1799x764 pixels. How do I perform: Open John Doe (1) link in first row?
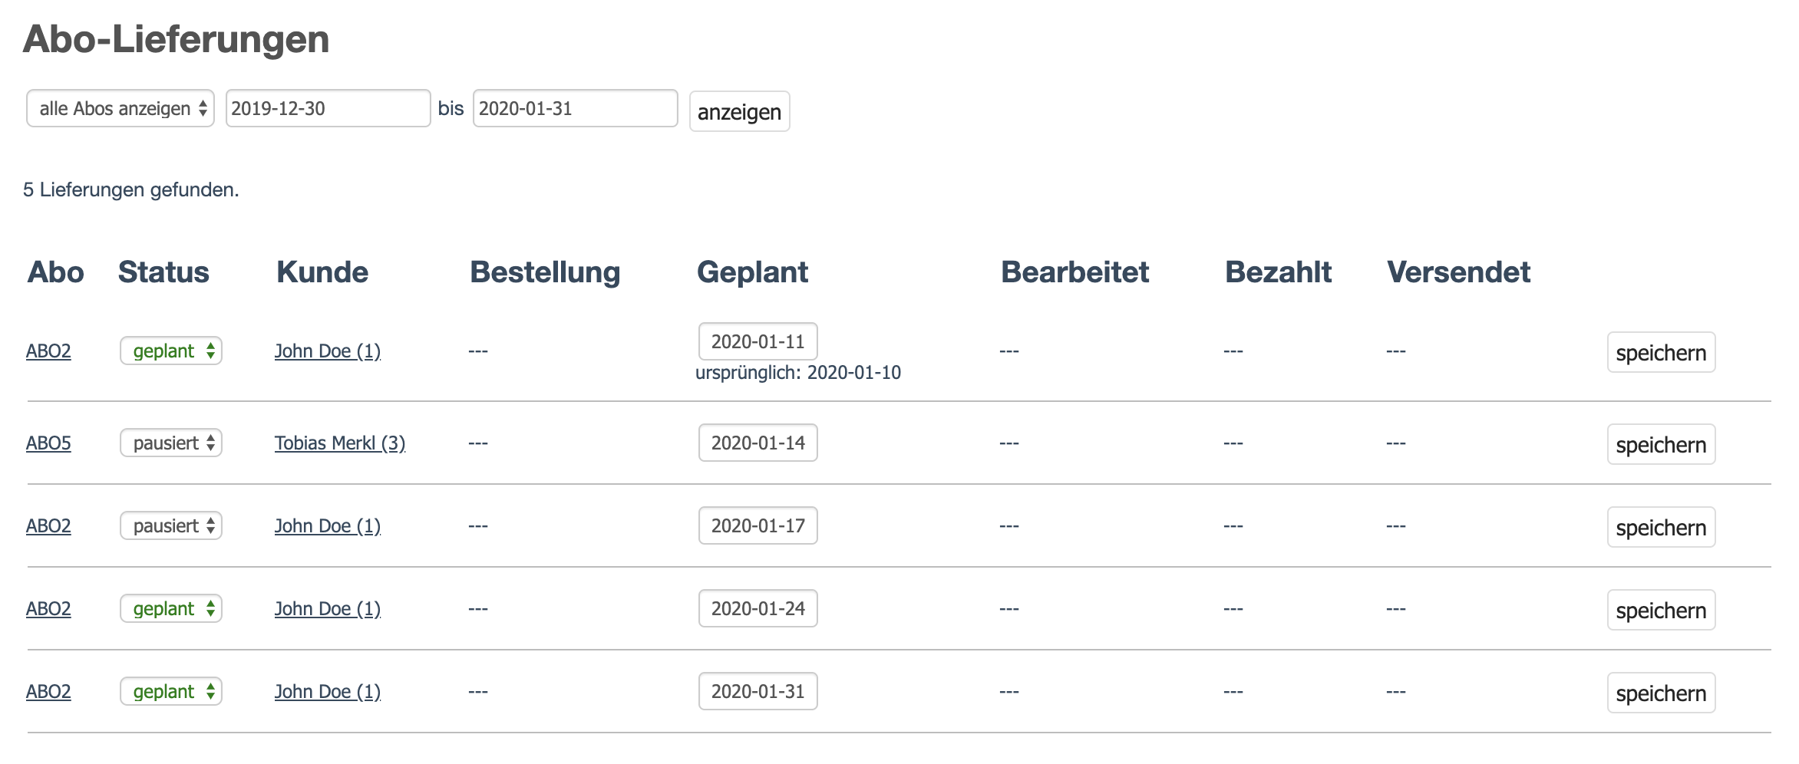tap(328, 351)
